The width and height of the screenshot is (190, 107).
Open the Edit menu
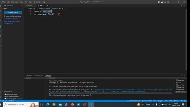8,2
